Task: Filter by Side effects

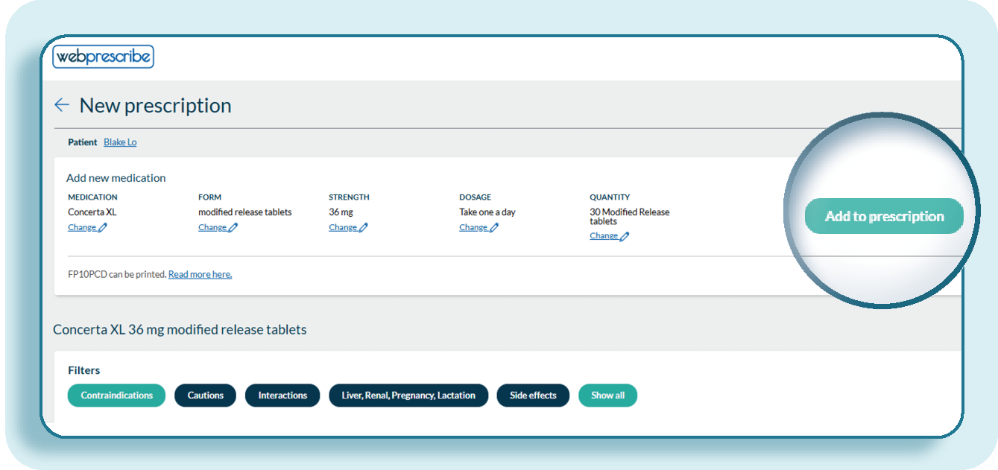Action: pos(532,396)
